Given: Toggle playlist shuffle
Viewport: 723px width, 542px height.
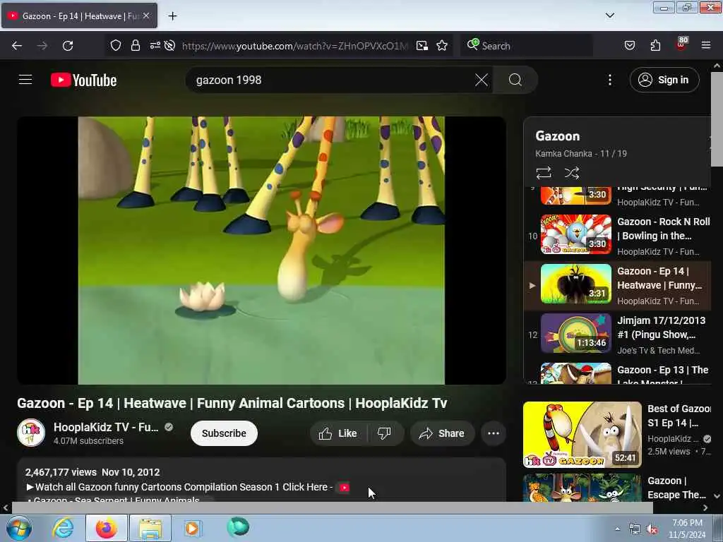Looking at the screenshot, I should click(x=572, y=173).
